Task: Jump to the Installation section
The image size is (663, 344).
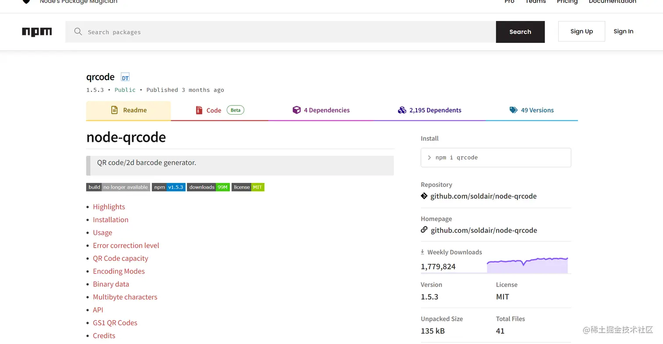Action: [x=110, y=220]
